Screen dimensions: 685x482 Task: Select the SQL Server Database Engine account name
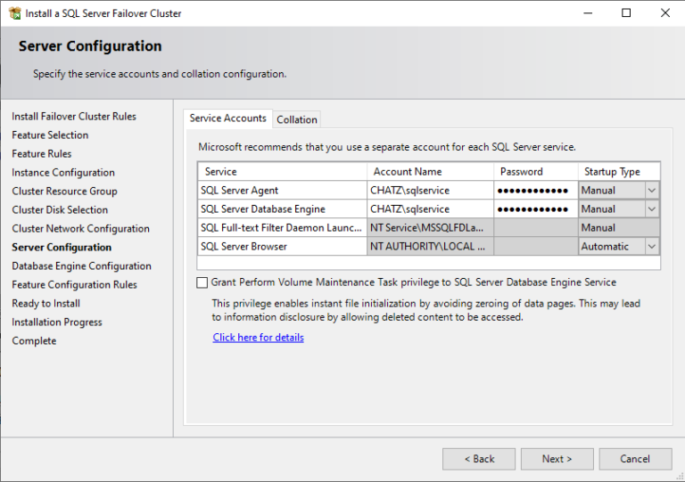(430, 209)
